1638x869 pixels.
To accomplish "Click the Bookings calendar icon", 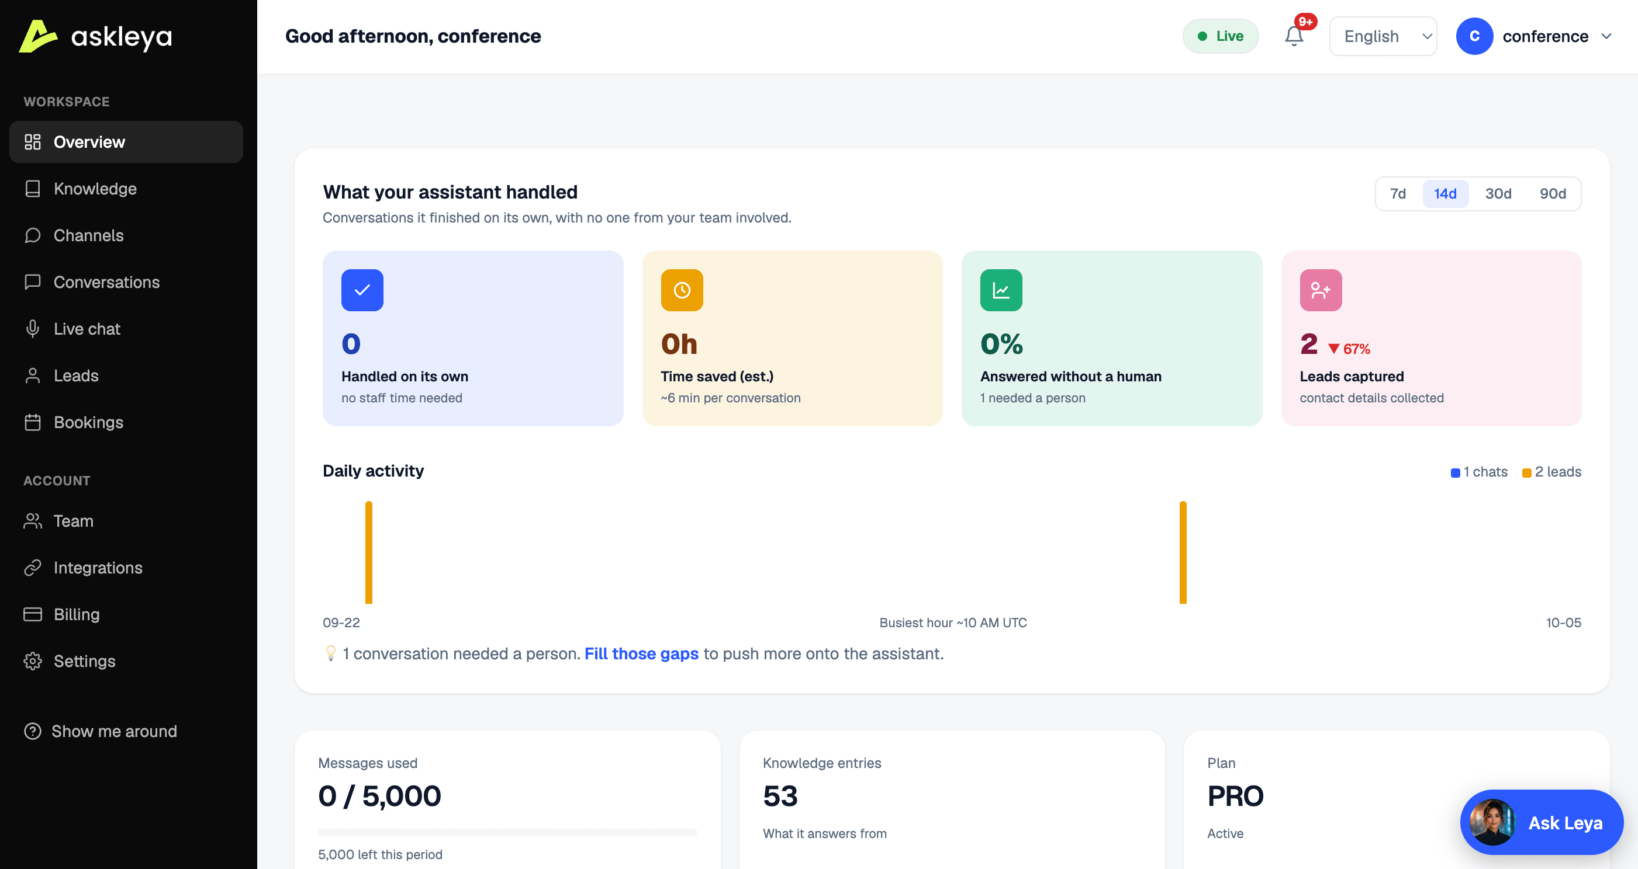I will 32,422.
